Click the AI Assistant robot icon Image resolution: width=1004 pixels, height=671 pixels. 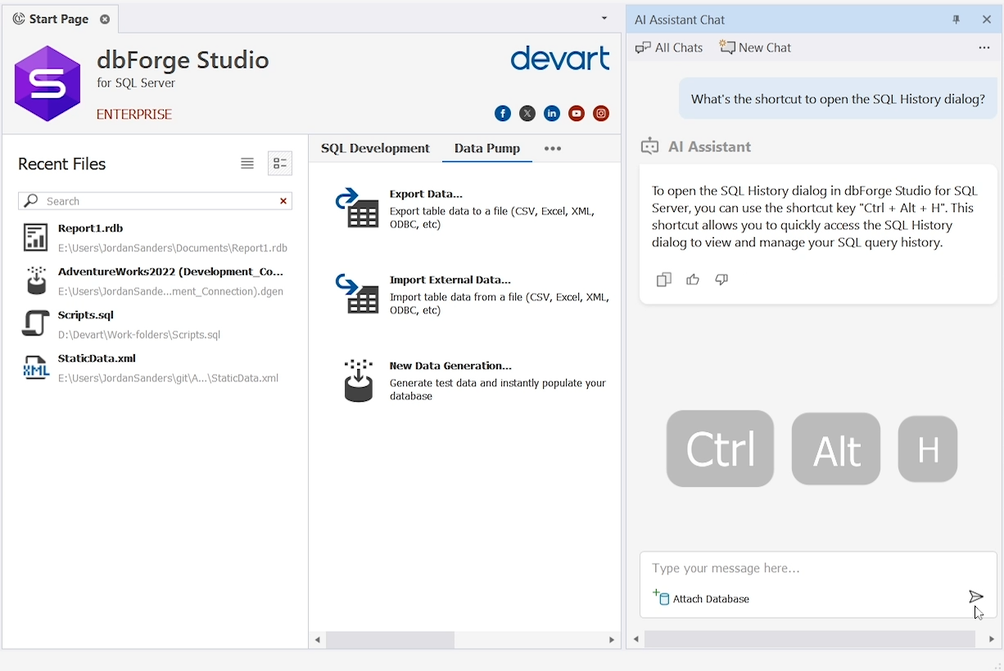coord(650,146)
